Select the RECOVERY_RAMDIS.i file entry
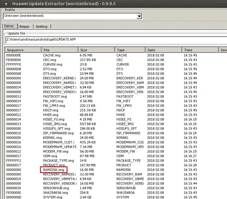 coord(59,174)
